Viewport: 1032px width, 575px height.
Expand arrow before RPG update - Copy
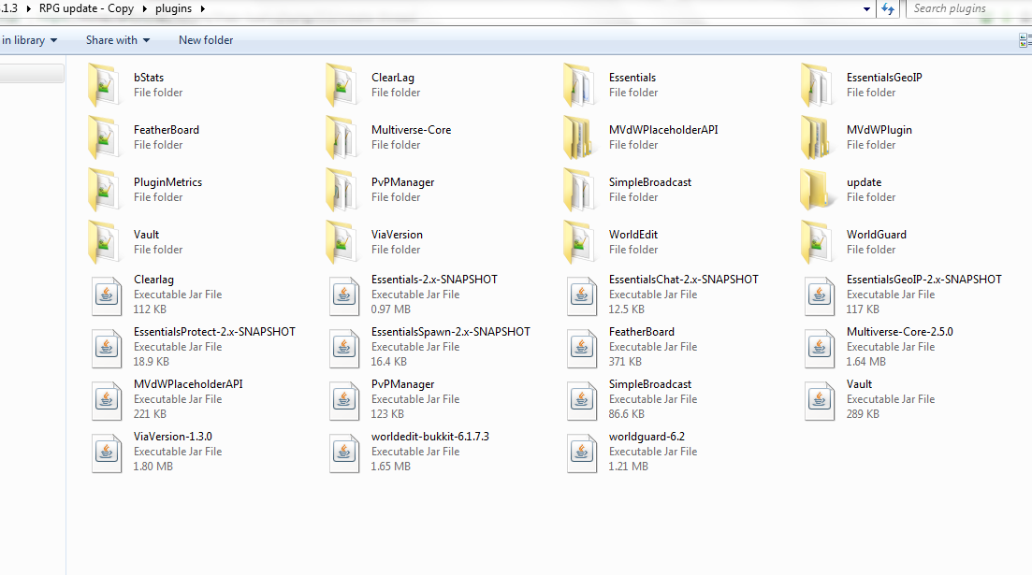tap(28, 8)
